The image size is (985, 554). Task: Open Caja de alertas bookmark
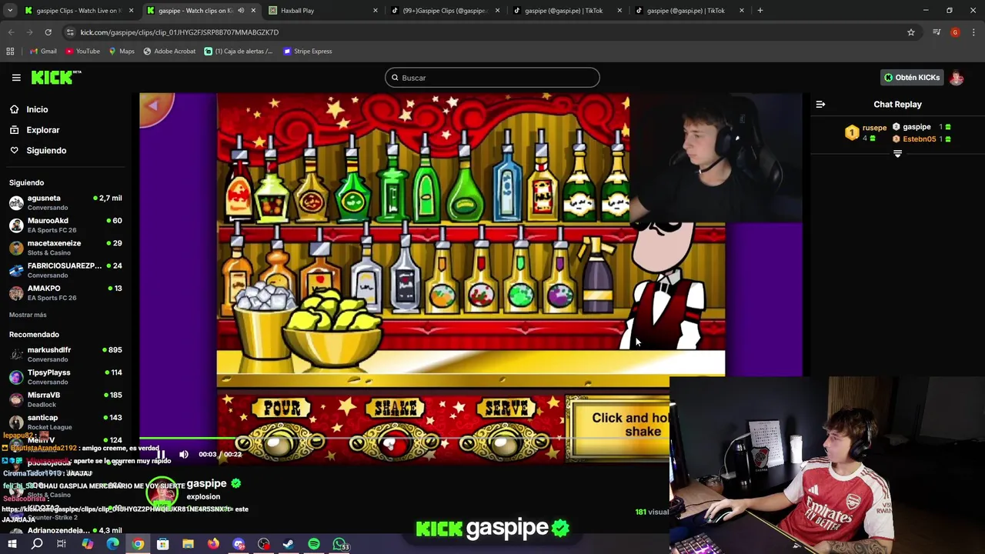point(239,52)
